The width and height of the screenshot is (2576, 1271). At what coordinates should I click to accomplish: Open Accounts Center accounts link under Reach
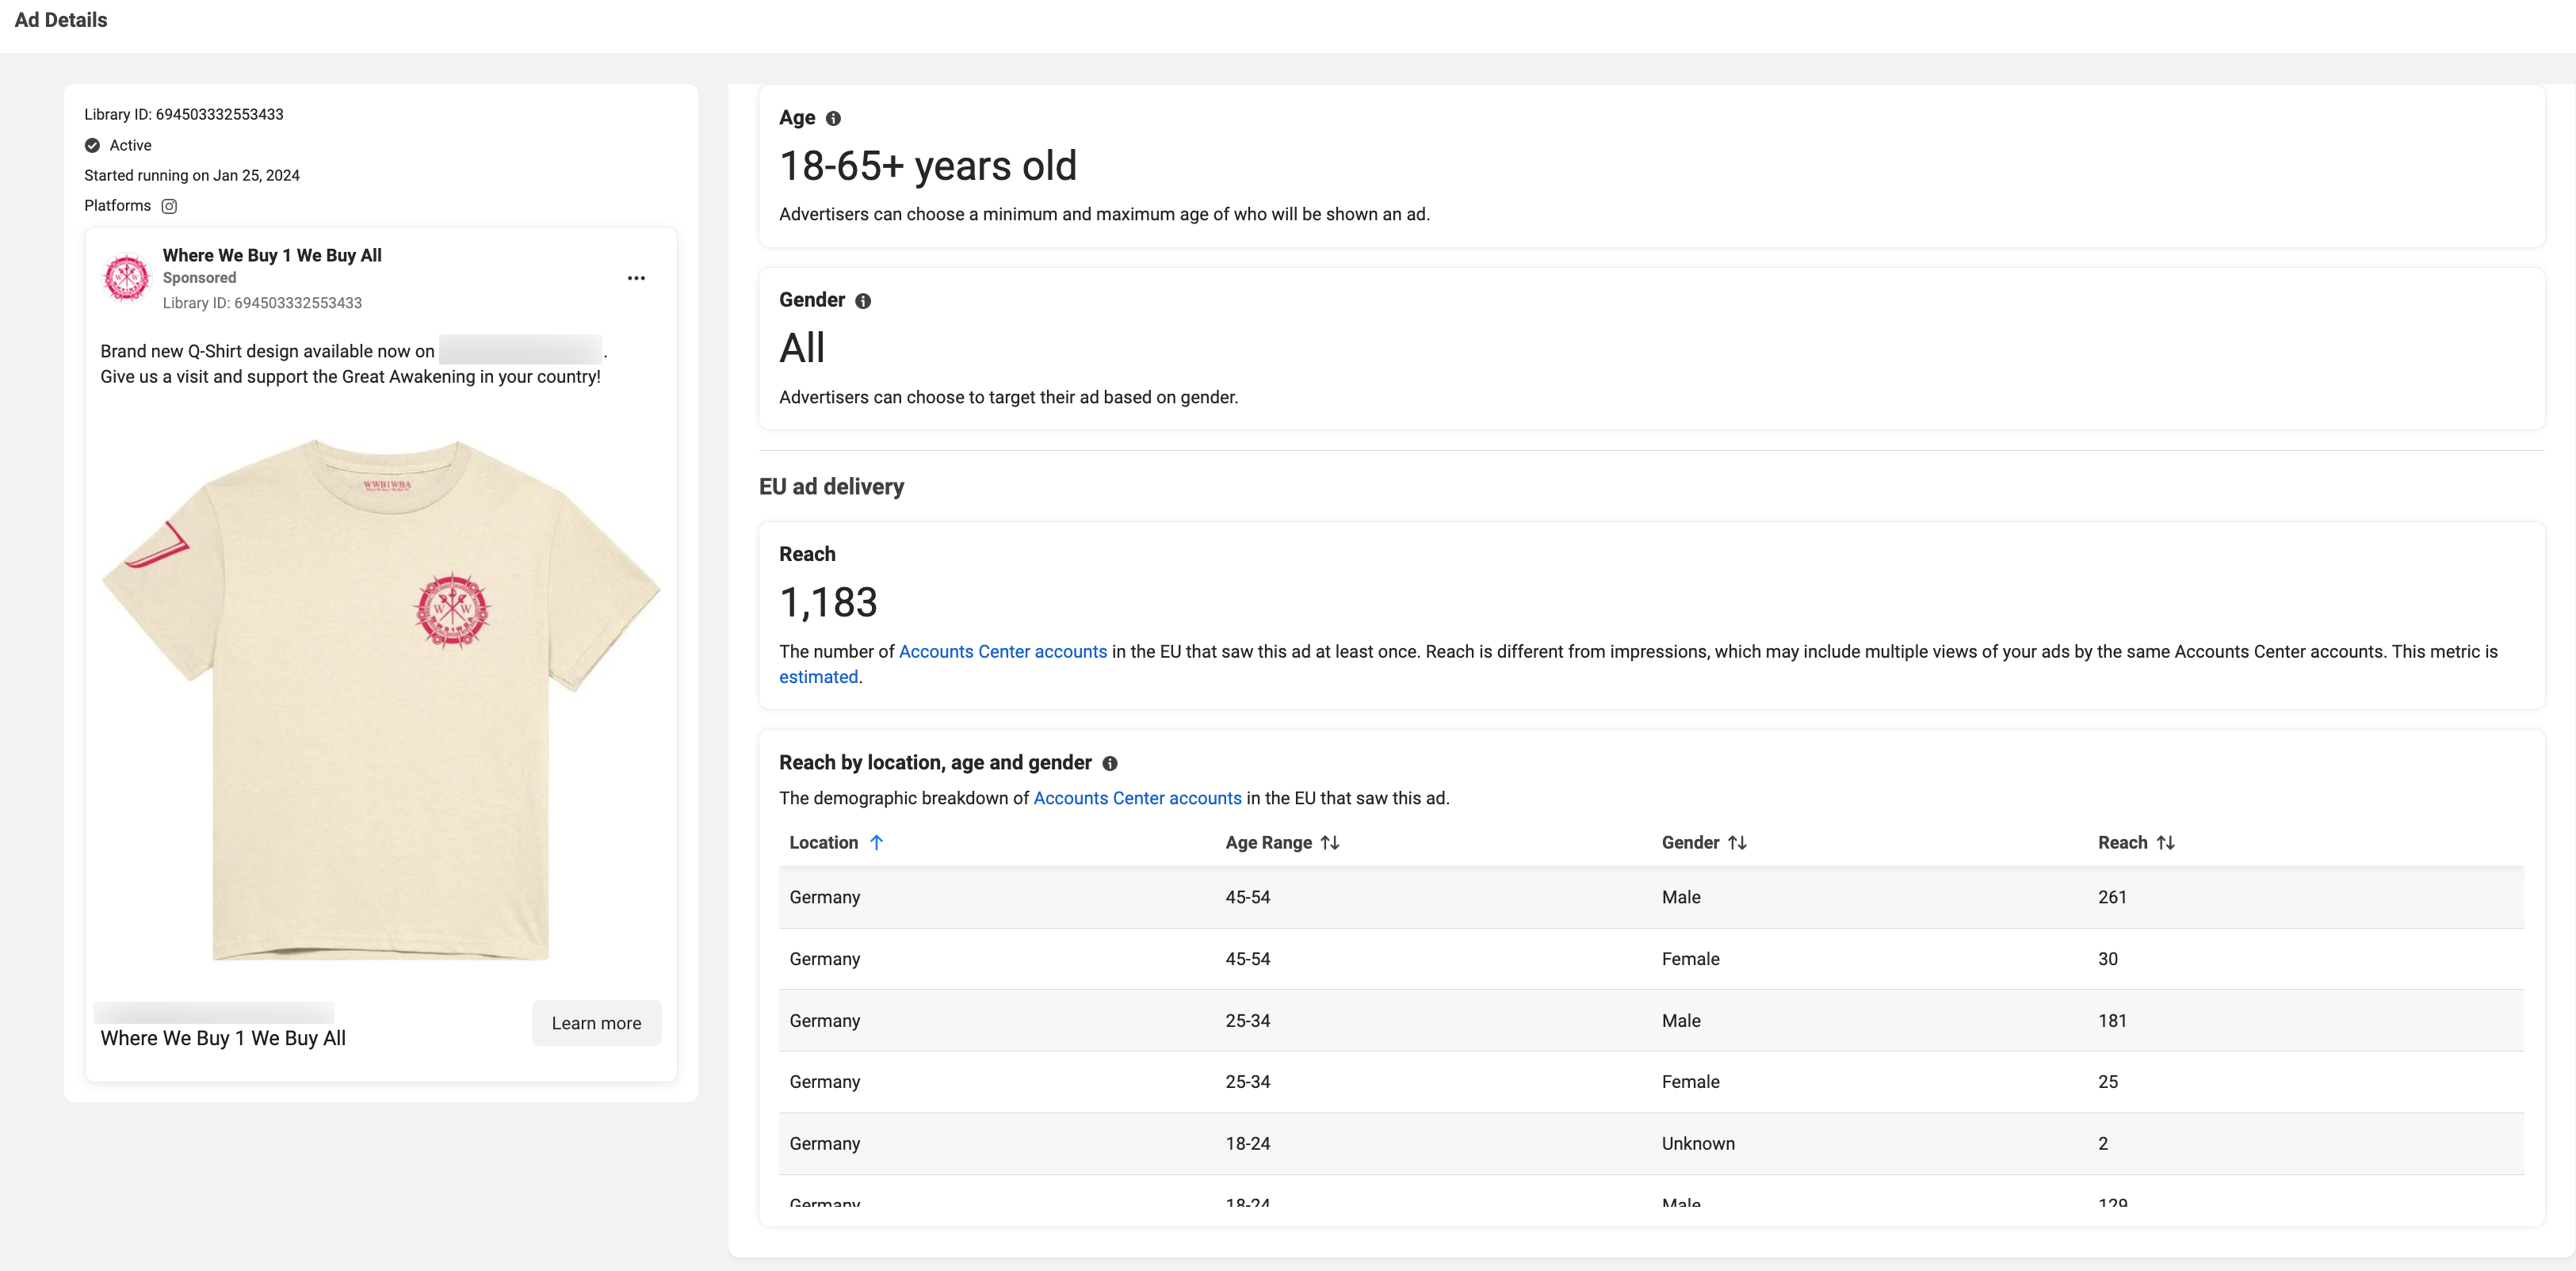click(1002, 651)
